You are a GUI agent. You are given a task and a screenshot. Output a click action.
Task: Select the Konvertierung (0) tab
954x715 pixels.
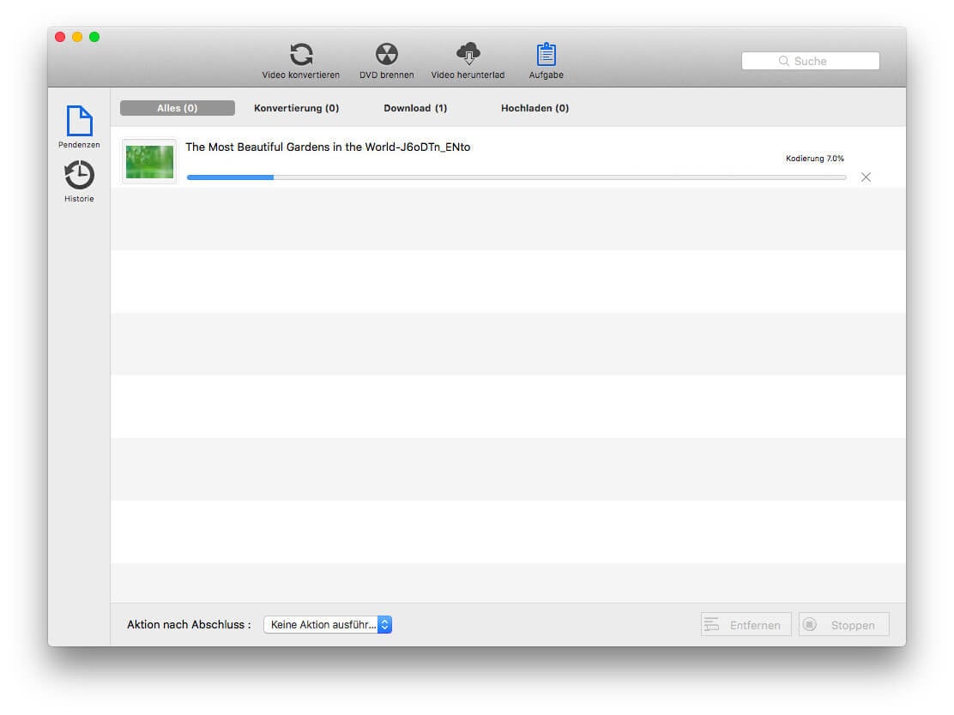296,108
